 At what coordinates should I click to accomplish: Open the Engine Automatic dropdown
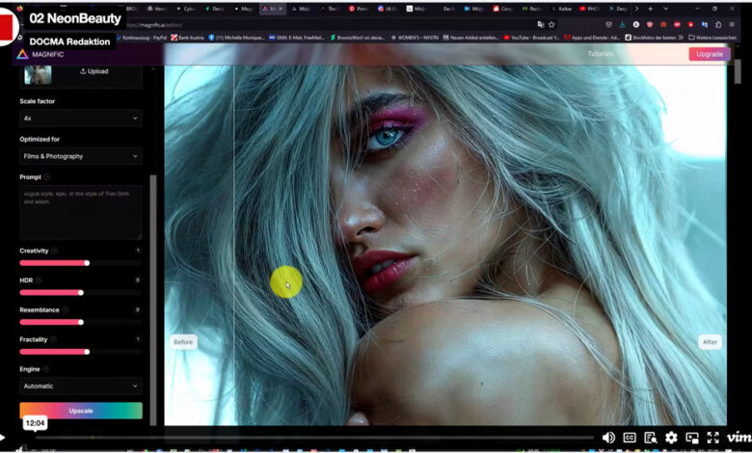tap(81, 386)
